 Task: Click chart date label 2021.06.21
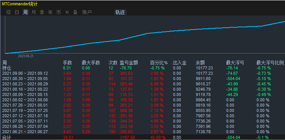pos(26,56)
